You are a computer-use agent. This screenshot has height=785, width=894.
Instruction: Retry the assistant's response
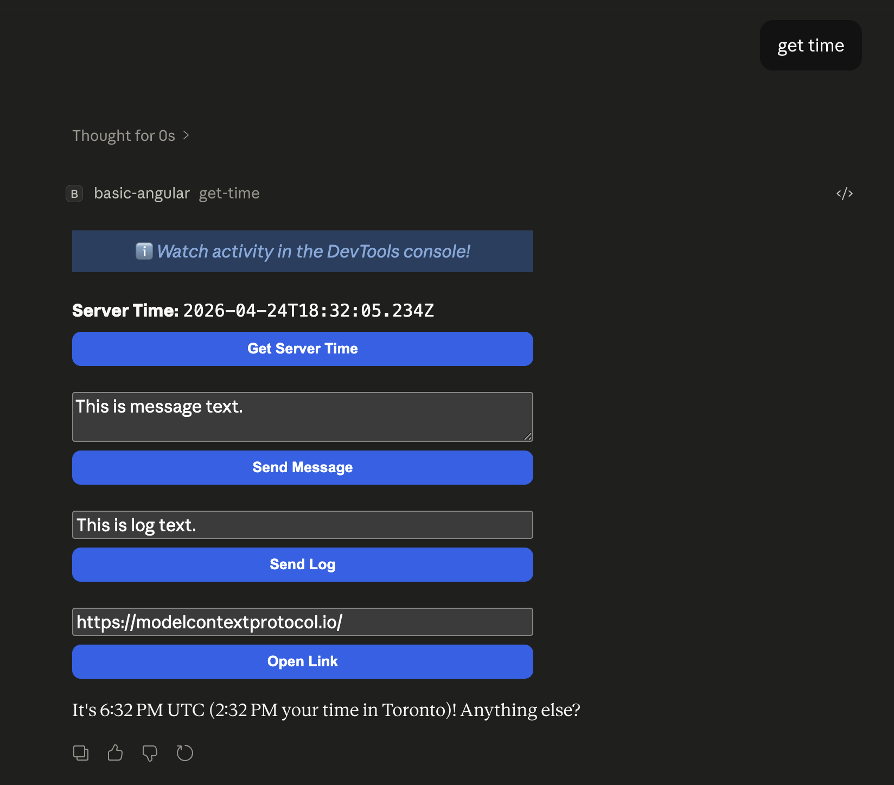pyautogui.click(x=184, y=752)
